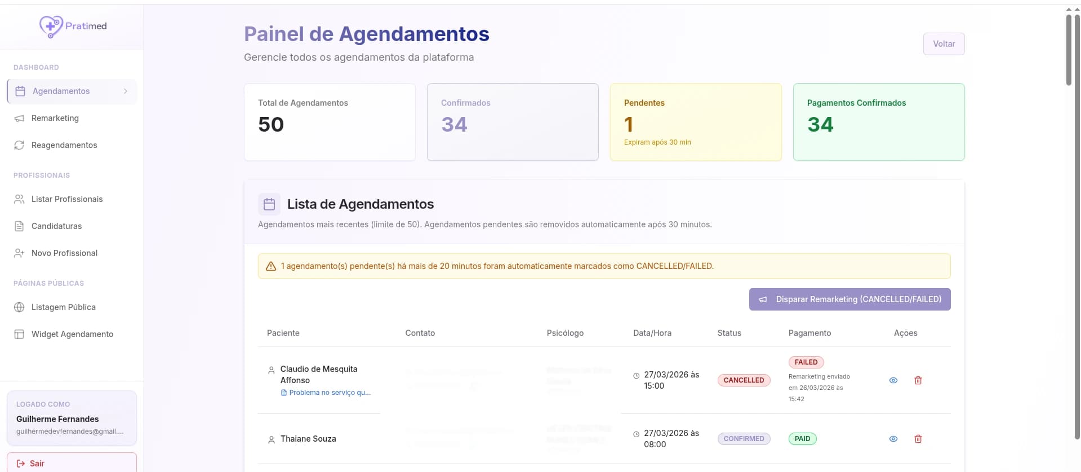Click the refresh icon beside Reagendamentos
The height and width of the screenshot is (472, 1081).
19,145
